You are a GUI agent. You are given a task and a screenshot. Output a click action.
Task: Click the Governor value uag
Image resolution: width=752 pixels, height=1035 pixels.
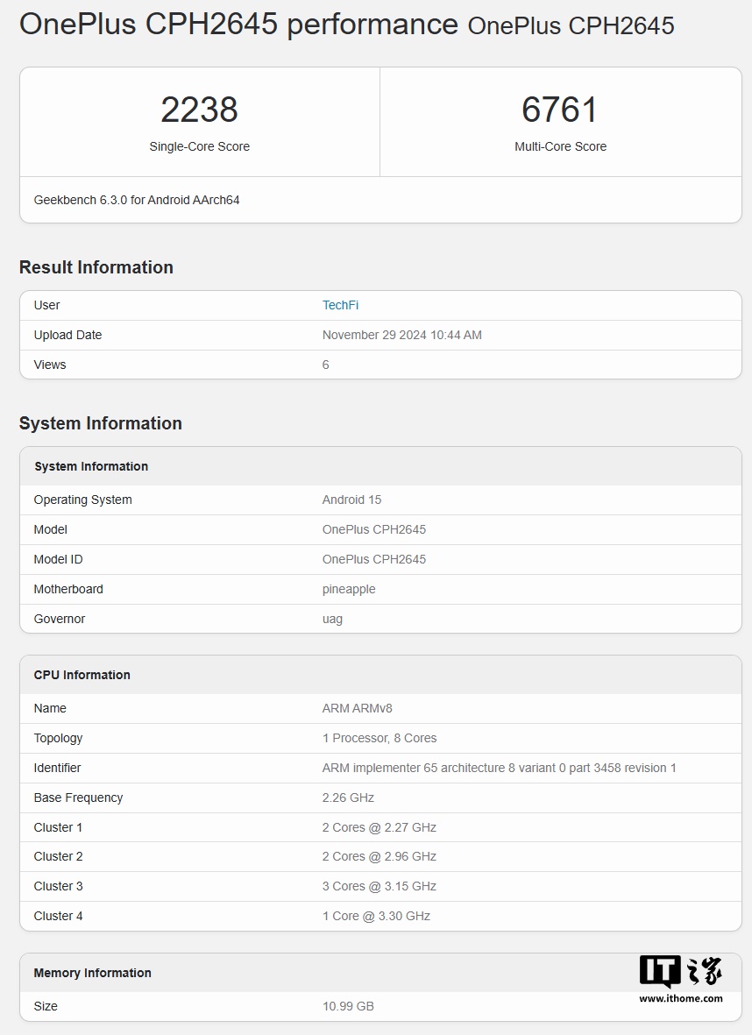click(332, 619)
